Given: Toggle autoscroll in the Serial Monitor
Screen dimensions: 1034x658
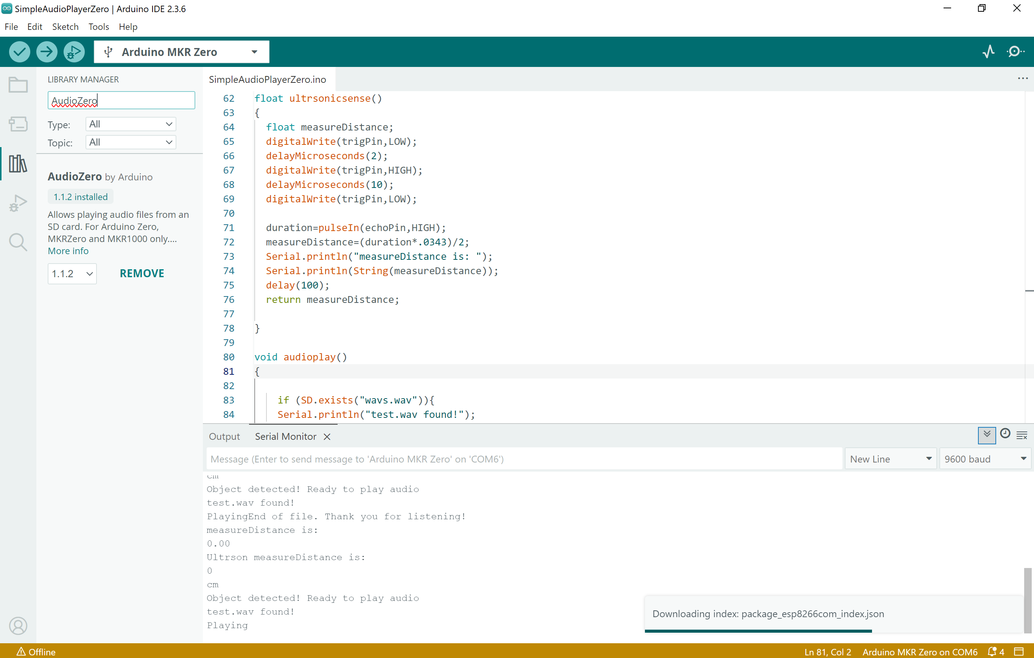Looking at the screenshot, I should (x=986, y=435).
